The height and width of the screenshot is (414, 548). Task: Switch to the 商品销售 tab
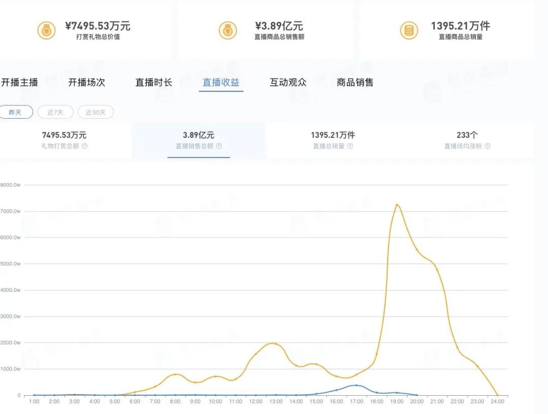coord(355,82)
